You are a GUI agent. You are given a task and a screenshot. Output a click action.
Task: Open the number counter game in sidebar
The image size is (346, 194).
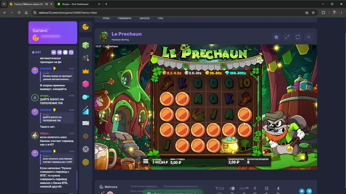point(86,123)
